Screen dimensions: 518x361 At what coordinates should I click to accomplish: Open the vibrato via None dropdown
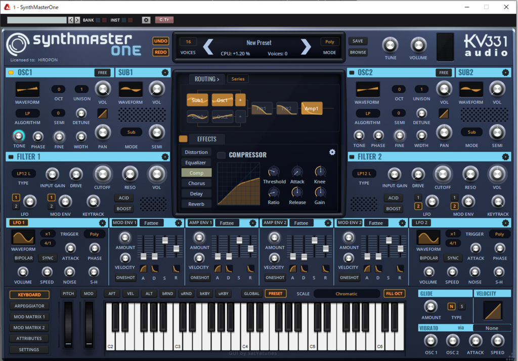(492, 328)
